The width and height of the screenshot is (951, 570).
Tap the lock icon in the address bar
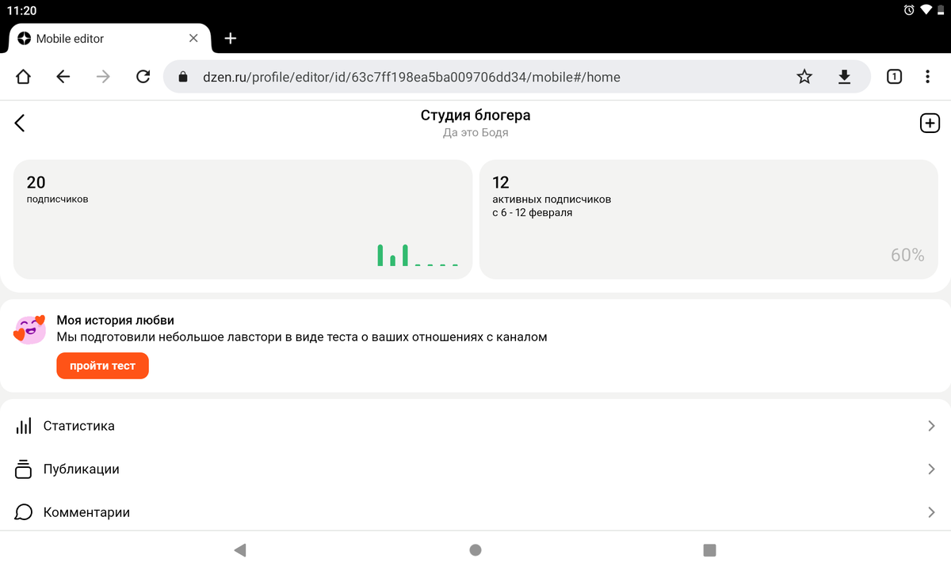tap(183, 77)
